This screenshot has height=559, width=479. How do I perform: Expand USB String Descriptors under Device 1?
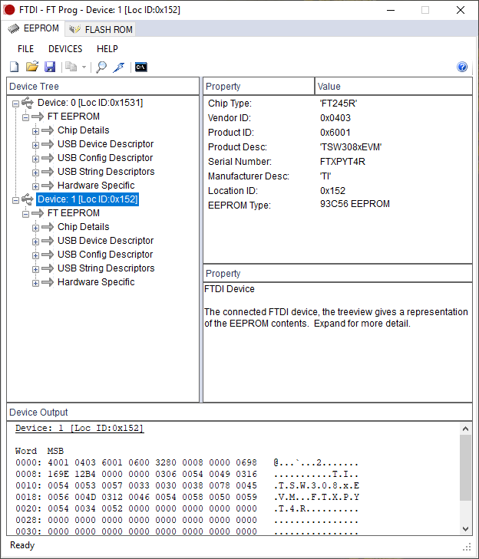(35, 269)
